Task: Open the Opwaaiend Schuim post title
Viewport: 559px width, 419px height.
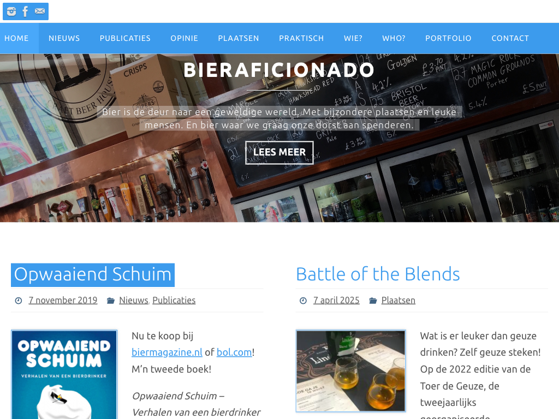Action: (x=93, y=275)
